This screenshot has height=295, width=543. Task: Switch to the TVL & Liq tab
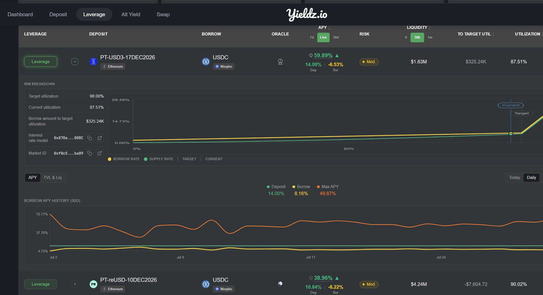53,177
